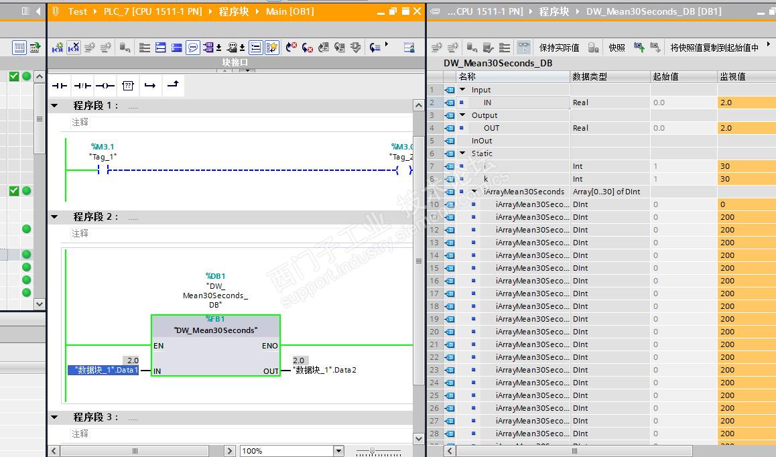This screenshot has width=776, height=457.
Task: Select DW_Mean30Seconds FB1 block
Action: pyautogui.click(x=216, y=345)
